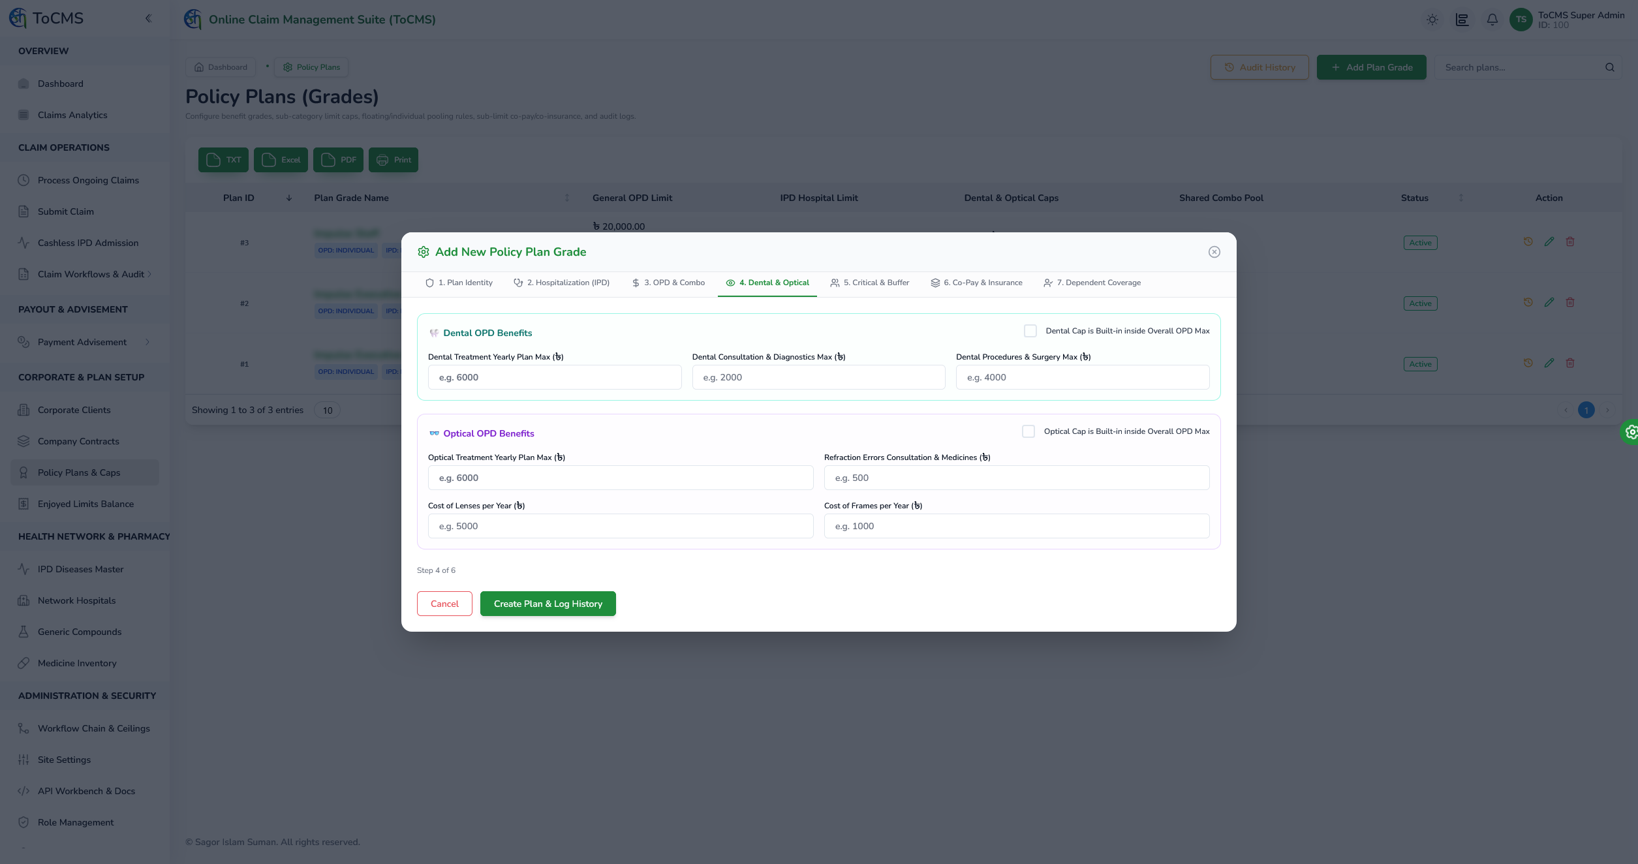Image resolution: width=1638 pixels, height=864 pixels.
Task: Open floating settings gear on right edge
Action: click(1630, 432)
